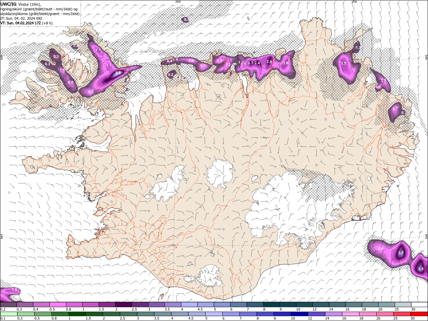The image size is (428, 321).
Task: Click the 1.6 value in the bottom-left map corner
Action: click(x=14, y=290)
